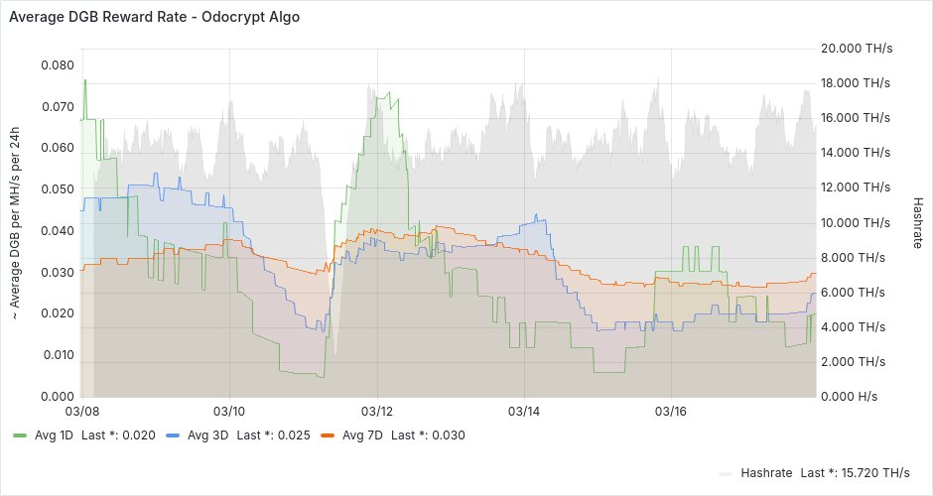This screenshot has width=933, height=496.
Task: Click the Avg 3D 'Last *: 0.025' value
Action: 273,434
